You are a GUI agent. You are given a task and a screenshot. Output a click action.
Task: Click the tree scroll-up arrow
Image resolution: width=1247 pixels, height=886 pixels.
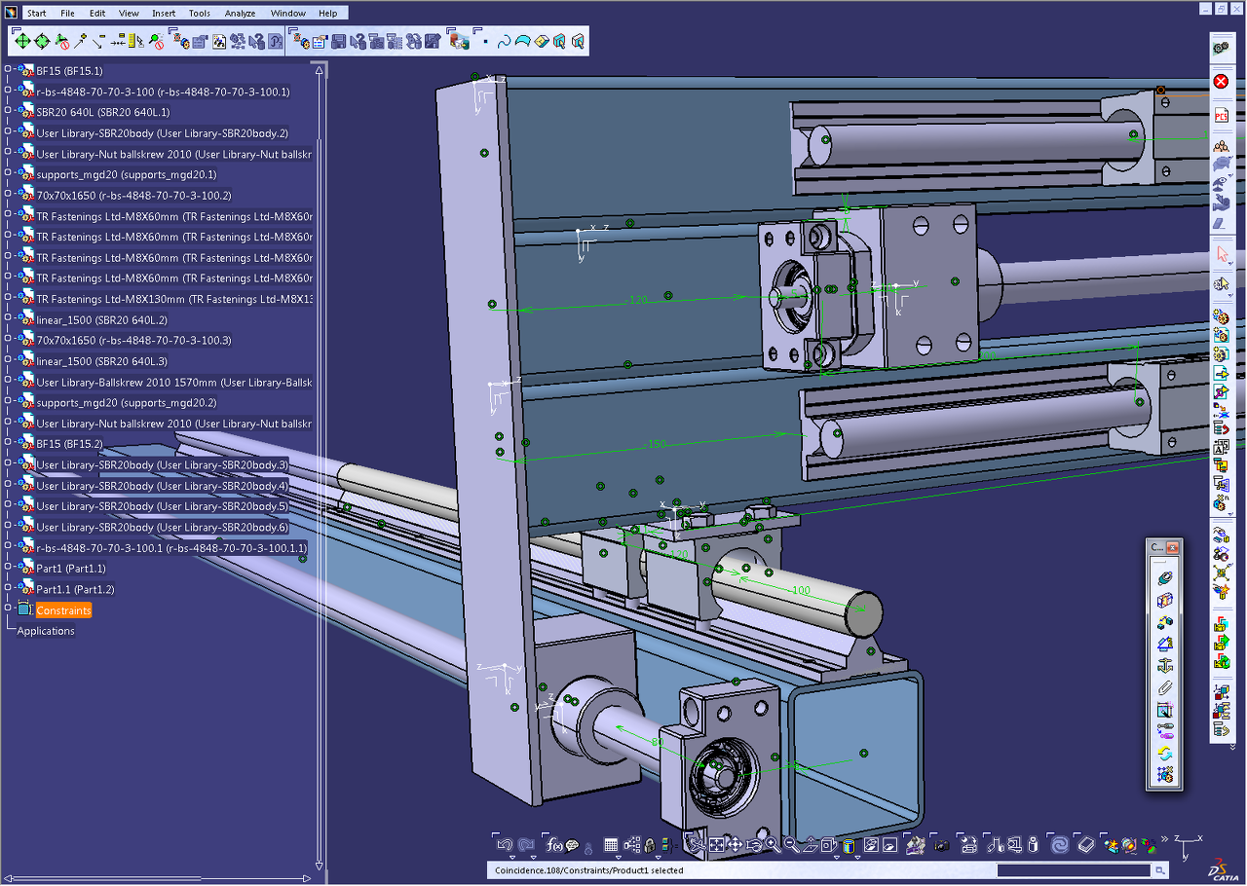(x=318, y=68)
